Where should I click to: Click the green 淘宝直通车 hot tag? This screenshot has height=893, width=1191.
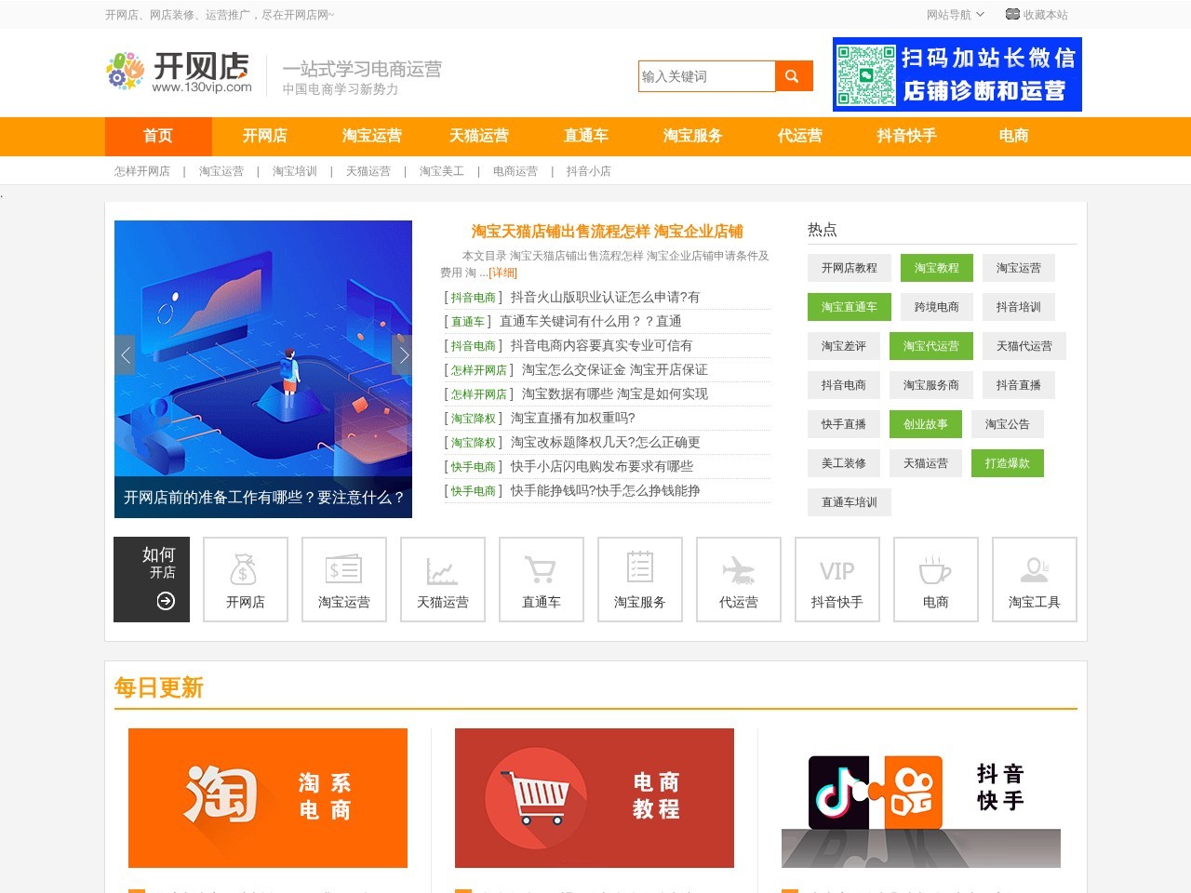850,307
